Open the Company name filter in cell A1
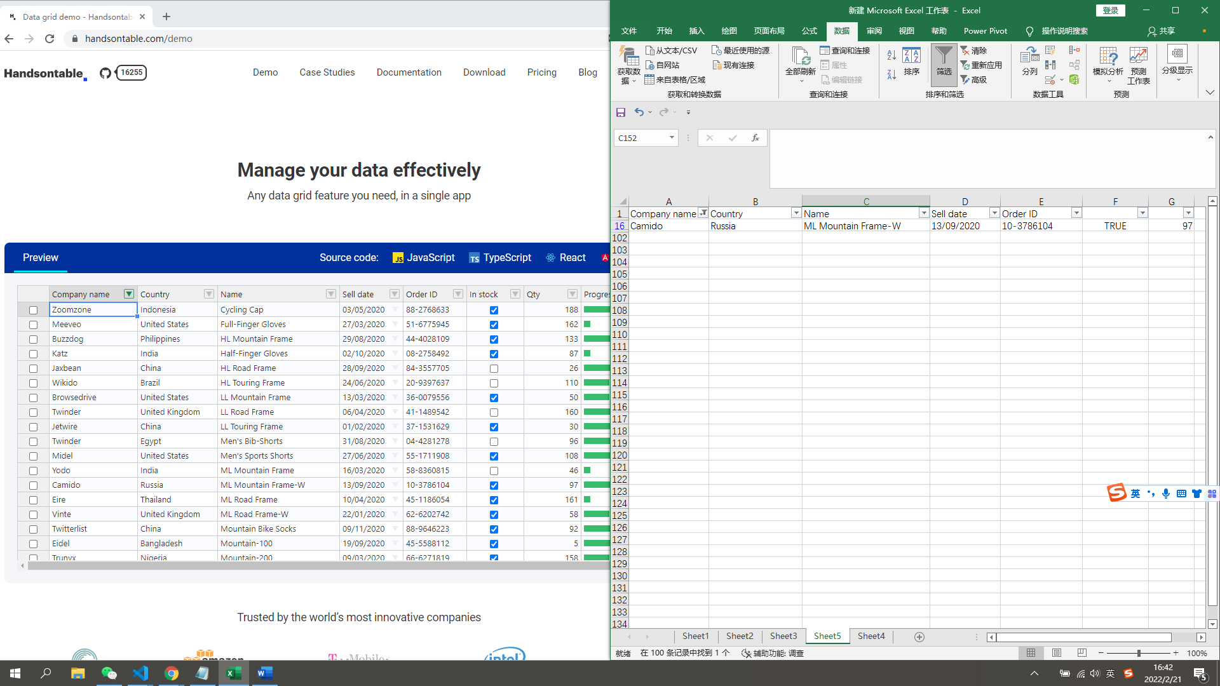The height and width of the screenshot is (686, 1220). [x=703, y=213]
